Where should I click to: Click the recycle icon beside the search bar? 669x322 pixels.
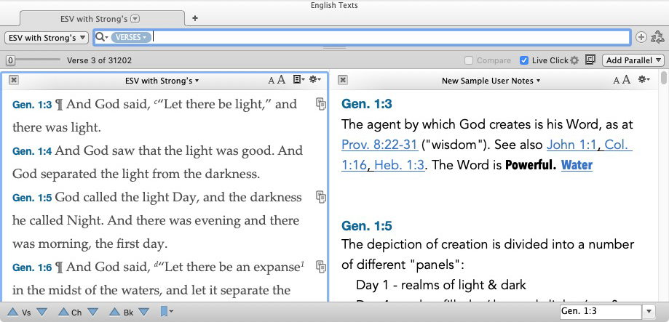click(x=657, y=37)
